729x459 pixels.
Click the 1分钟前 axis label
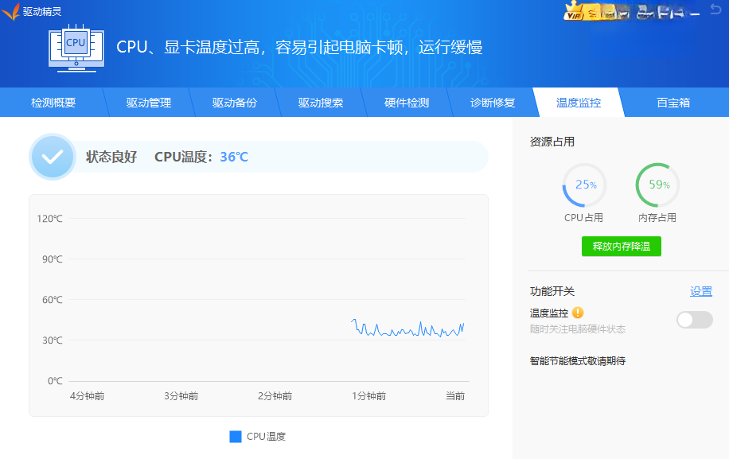click(x=368, y=396)
